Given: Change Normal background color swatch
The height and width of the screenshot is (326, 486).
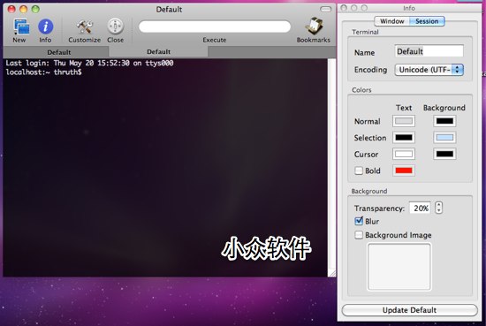Looking at the screenshot, I should click(444, 121).
